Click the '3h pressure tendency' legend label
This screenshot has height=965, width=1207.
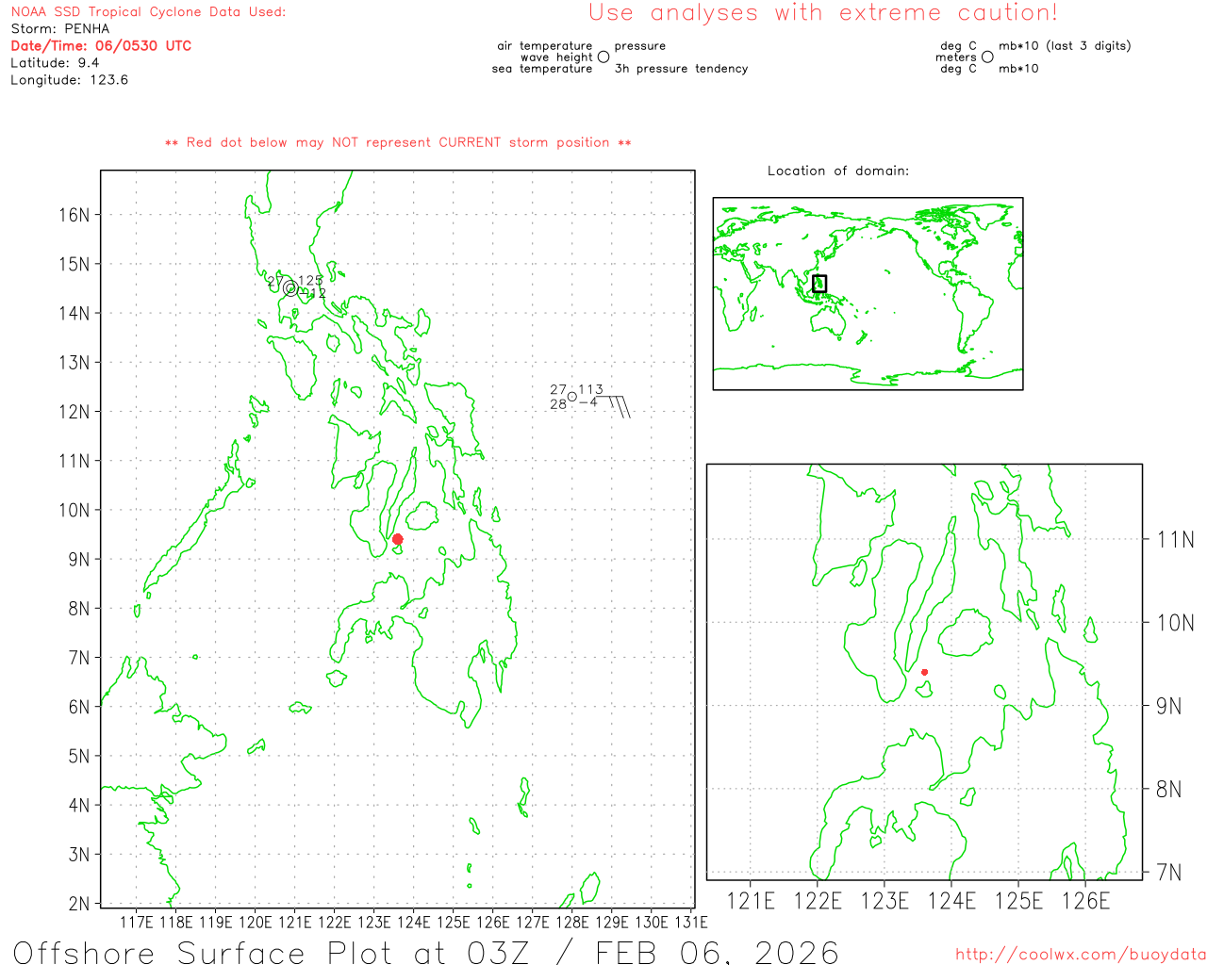681,69
